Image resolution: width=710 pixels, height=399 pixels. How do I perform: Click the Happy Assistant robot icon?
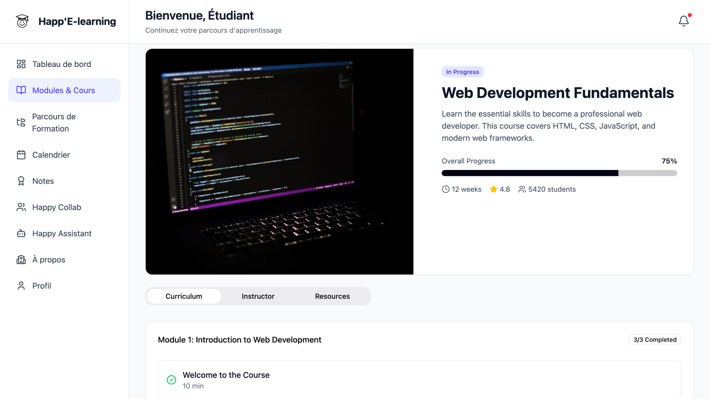click(21, 233)
